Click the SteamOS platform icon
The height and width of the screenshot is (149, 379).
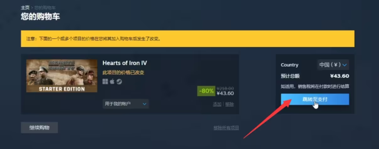pyautogui.click(x=119, y=82)
